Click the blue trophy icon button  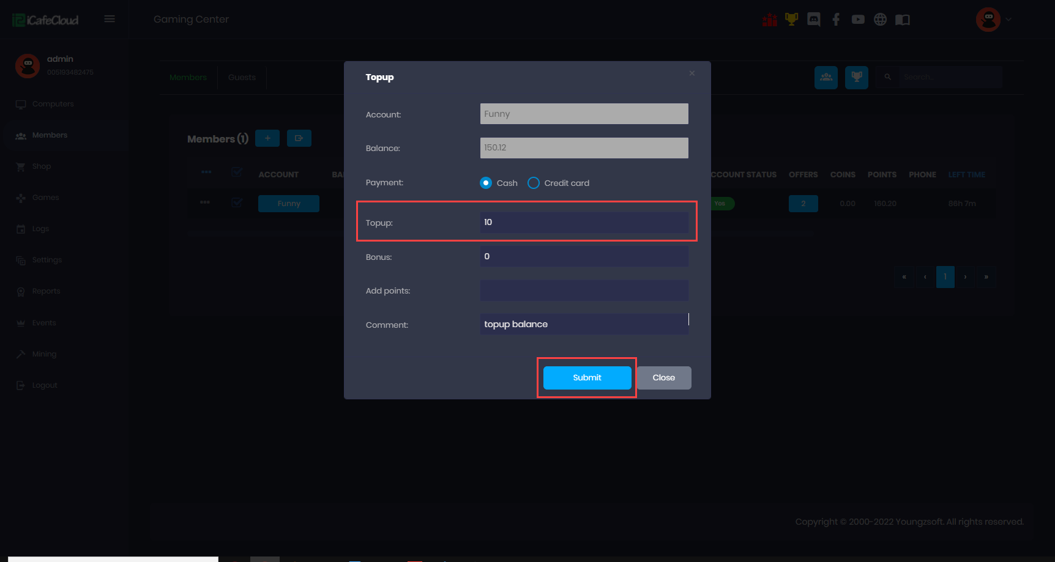click(x=857, y=77)
